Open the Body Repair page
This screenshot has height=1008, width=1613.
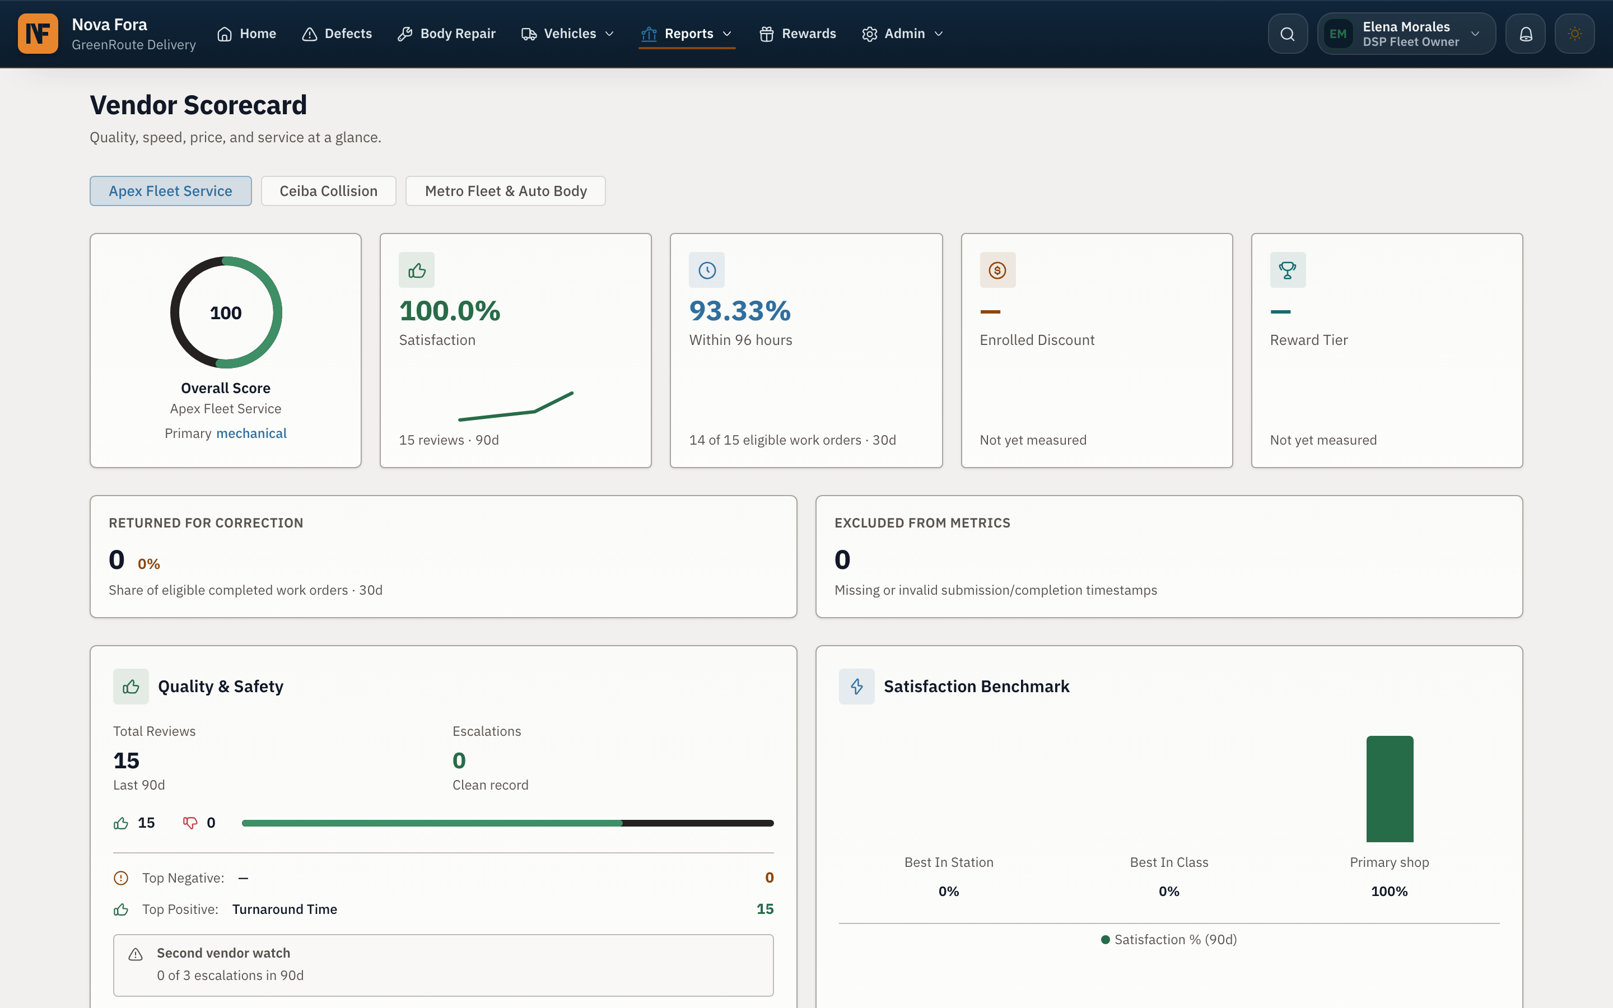click(446, 34)
